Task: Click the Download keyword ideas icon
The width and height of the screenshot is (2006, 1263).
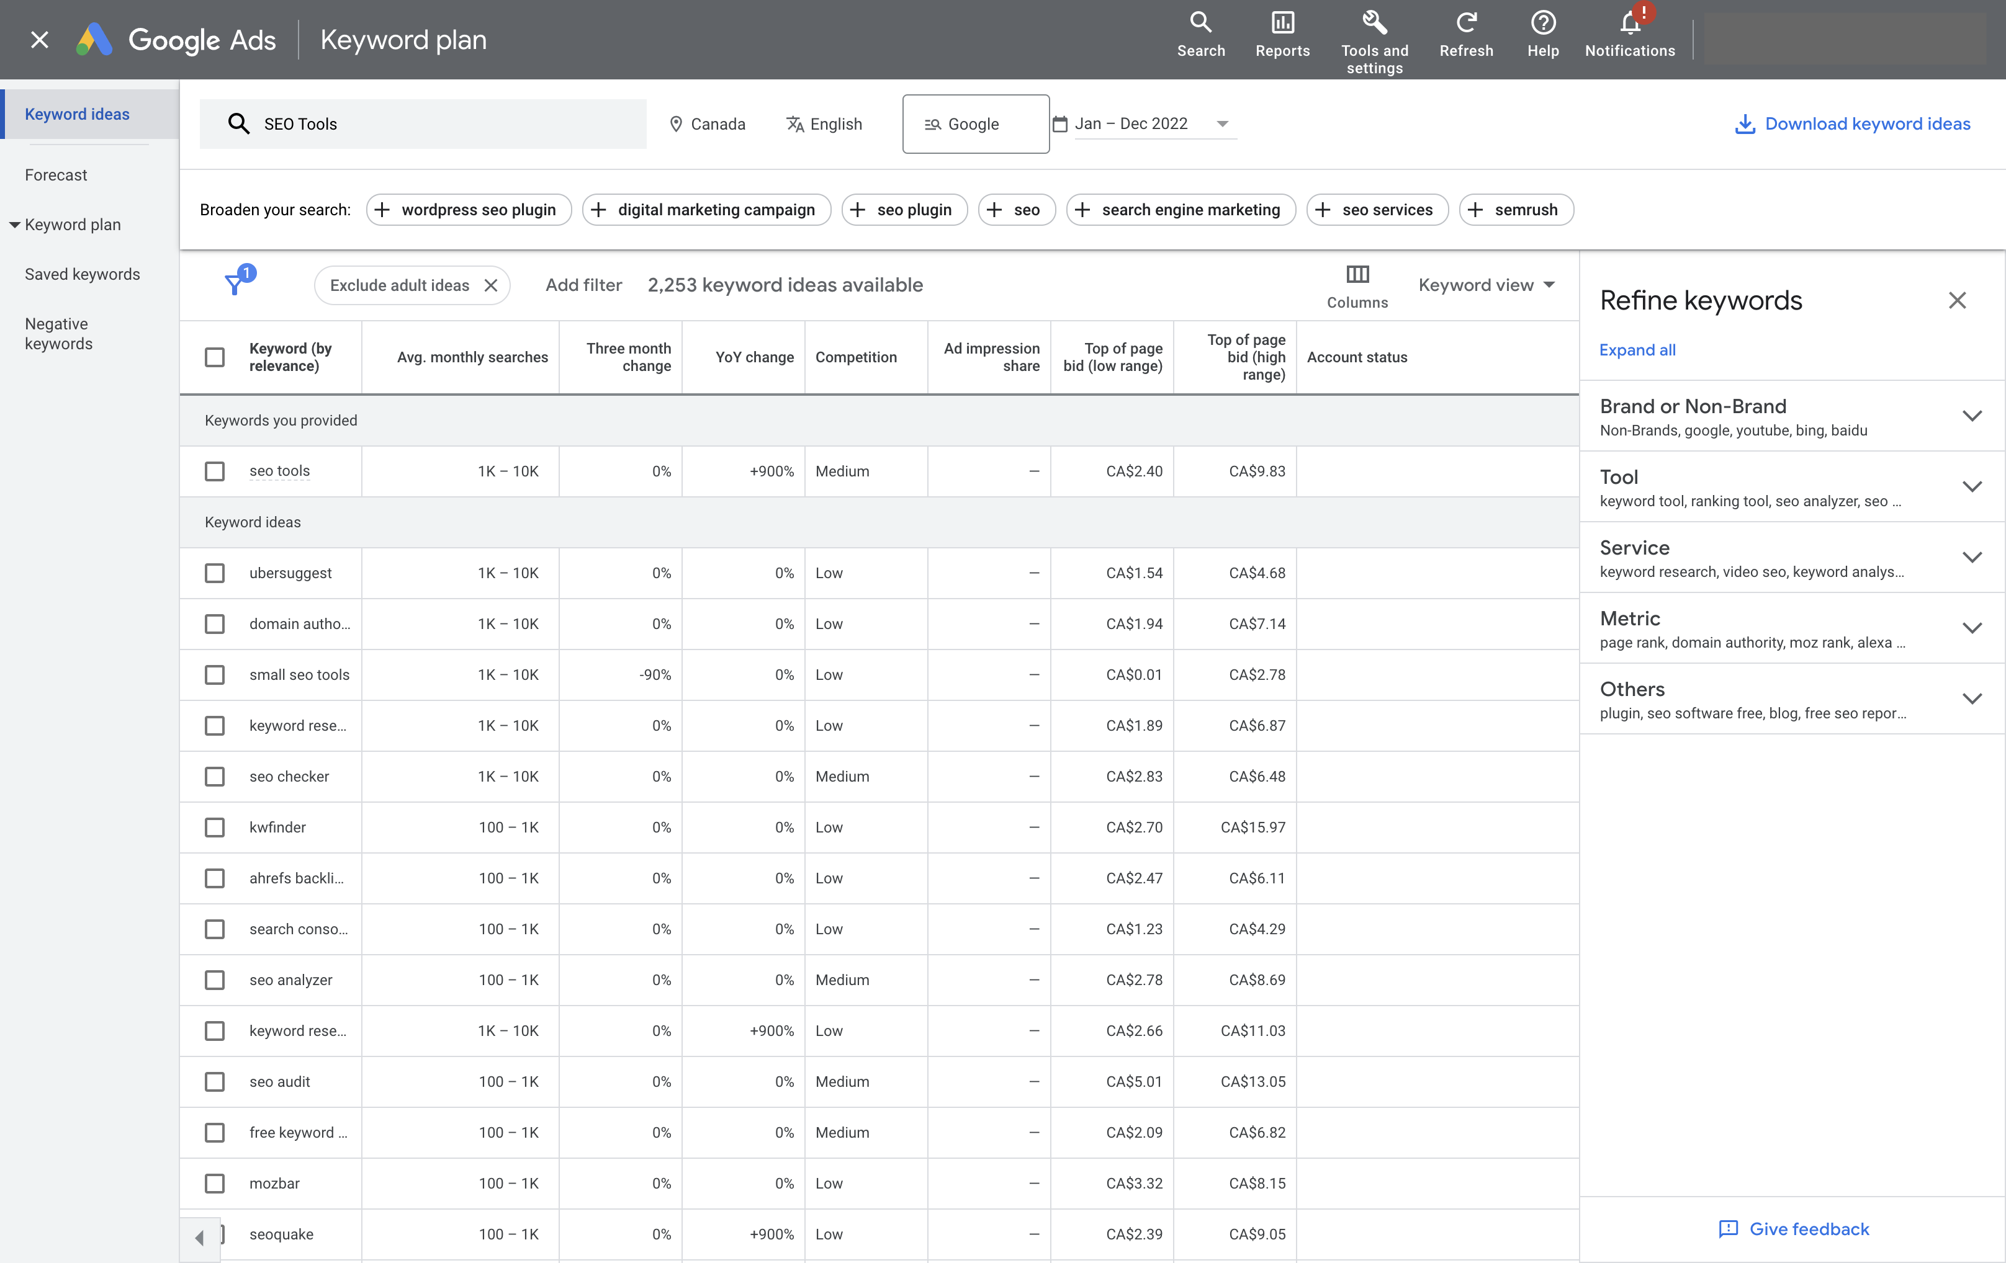Action: [x=1742, y=123]
